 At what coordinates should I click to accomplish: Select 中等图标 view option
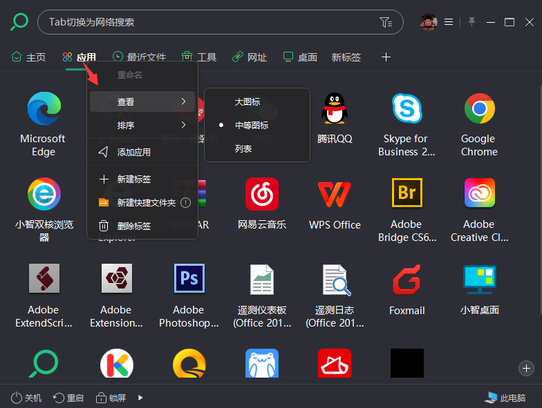coord(252,126)
